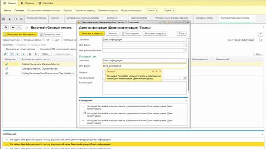Click the copy icon beside the refresh icon
The width and height of the screenshot is (266, 149).
[11, 54]
